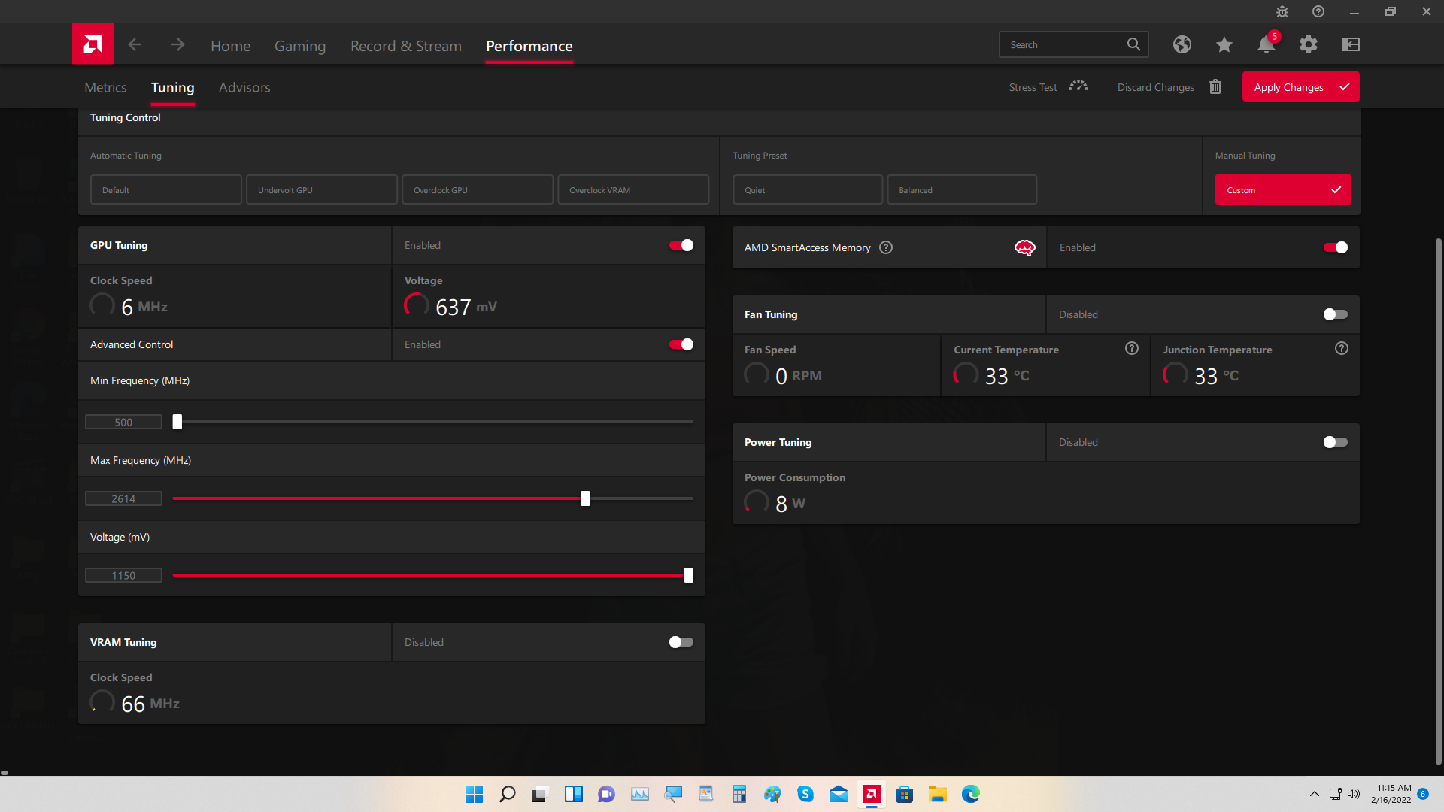Go back with the left arrow
This screenshot has height=812, width=1444.
(x=135, y=45)
